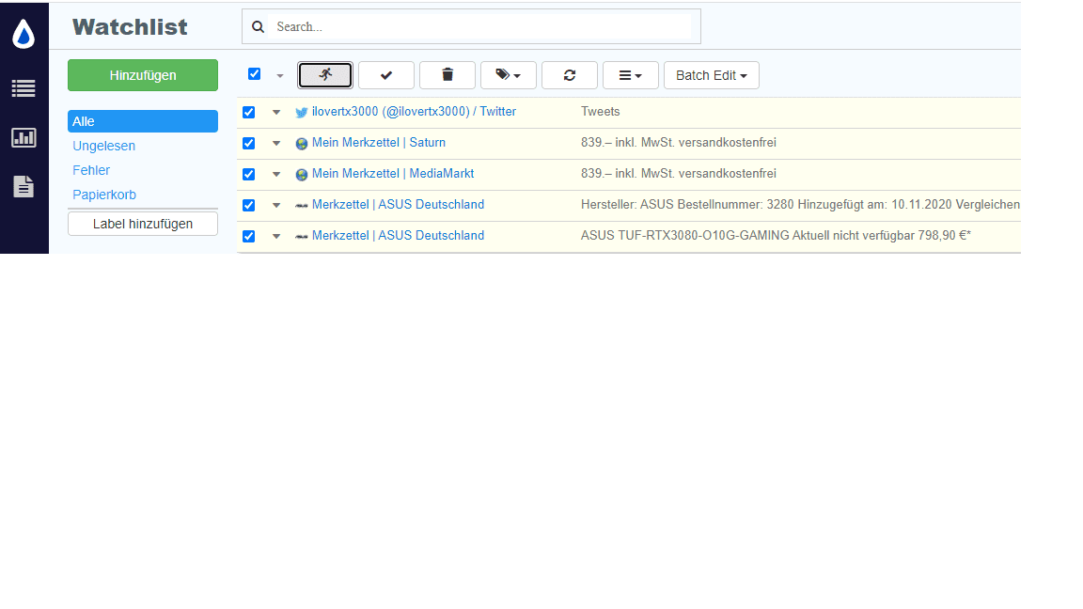
Task: Click the green Hinzufügen button
Action: 143,75
